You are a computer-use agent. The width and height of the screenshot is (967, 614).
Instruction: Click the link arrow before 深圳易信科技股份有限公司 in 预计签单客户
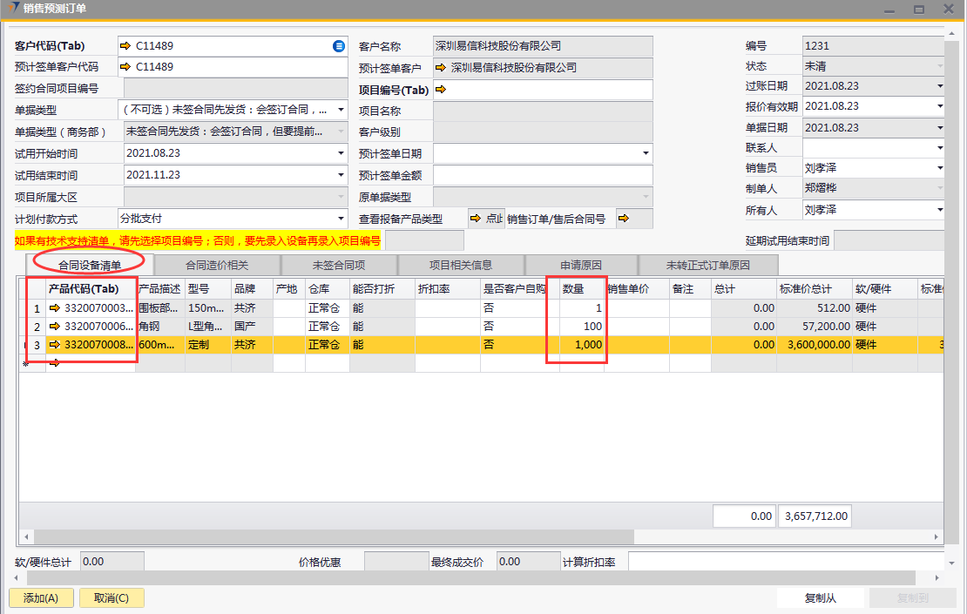tap(441, 68)
